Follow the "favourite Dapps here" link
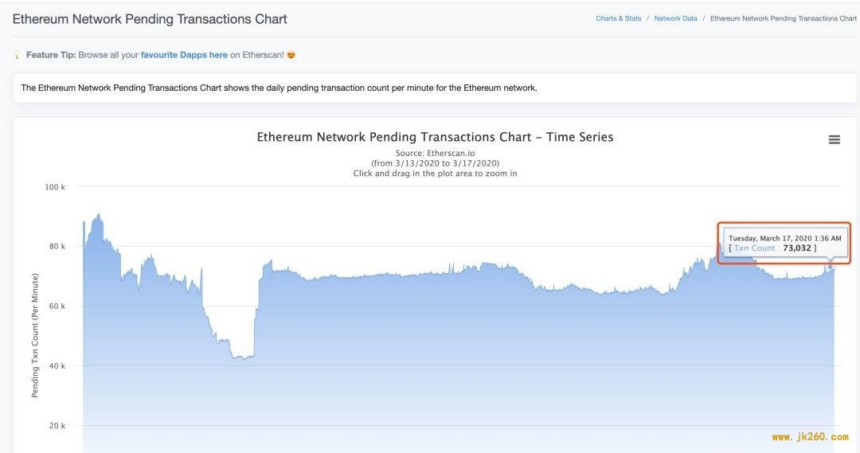This screenshot has height=453, width=860. coord(184,55)
